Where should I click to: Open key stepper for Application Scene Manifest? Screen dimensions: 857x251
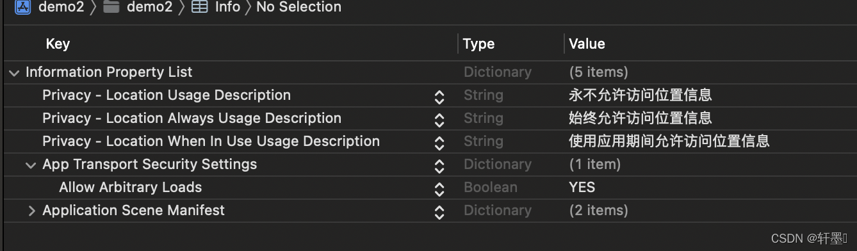(x=439, y=211)
